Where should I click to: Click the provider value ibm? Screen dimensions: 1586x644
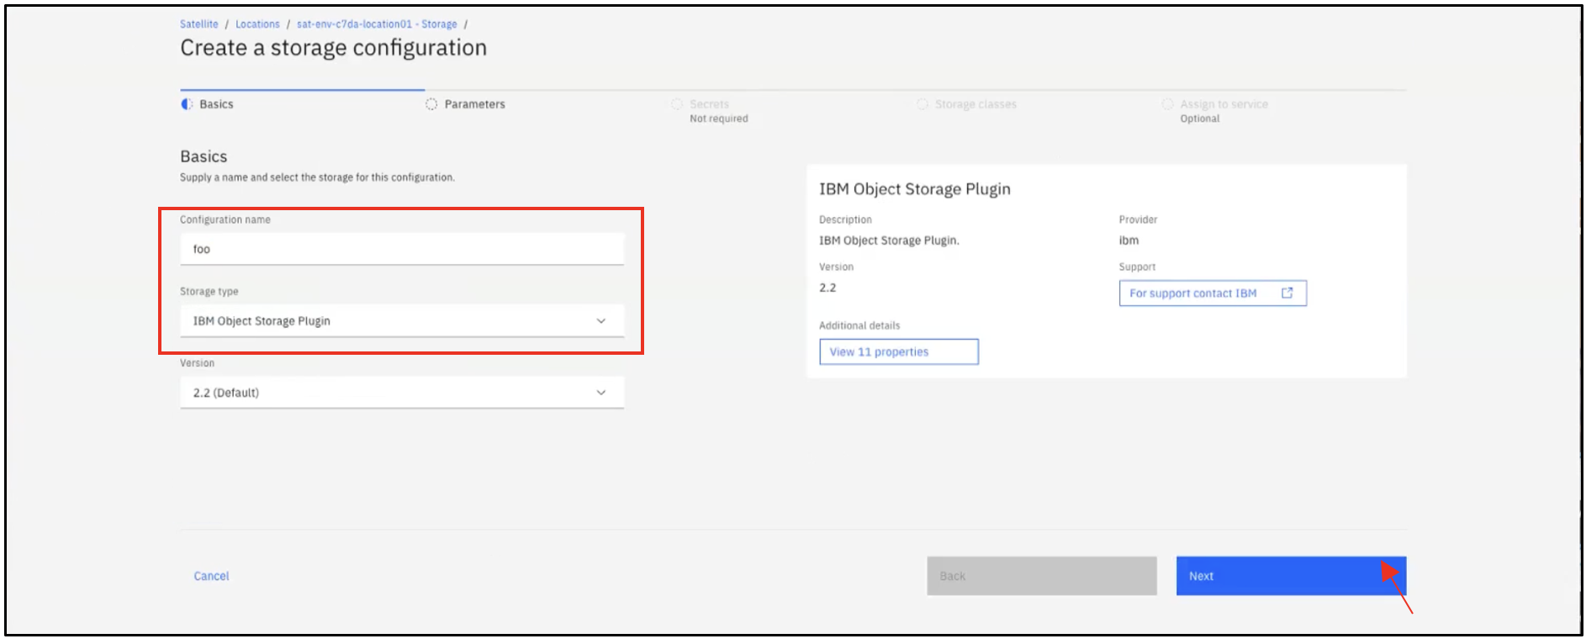tap(1129, 240)
